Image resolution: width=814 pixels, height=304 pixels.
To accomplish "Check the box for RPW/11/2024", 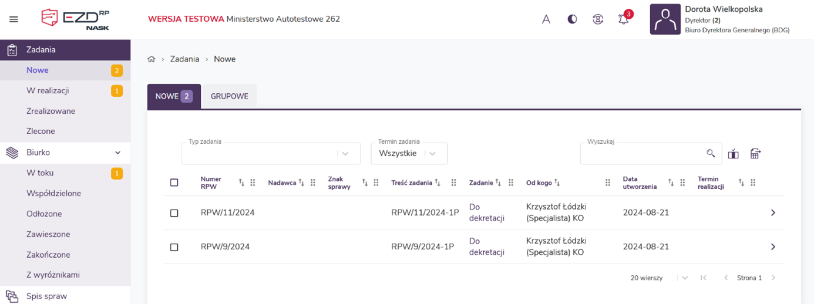I will pyautogui.click(x=174, y=213).
